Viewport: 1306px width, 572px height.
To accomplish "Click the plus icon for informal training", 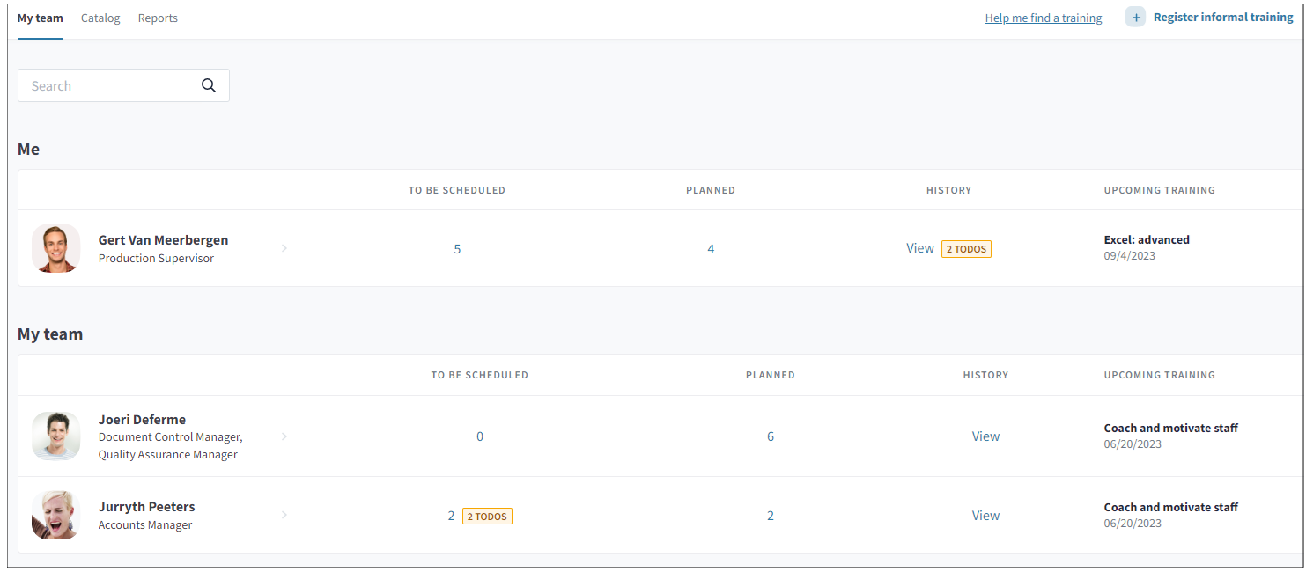I will pyautogui.click(x=1135, y=18).
